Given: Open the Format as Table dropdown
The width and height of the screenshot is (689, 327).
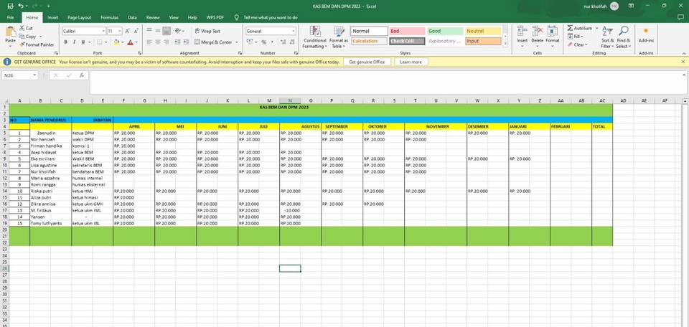Looking at the screenshot, I should coord(339,37).
